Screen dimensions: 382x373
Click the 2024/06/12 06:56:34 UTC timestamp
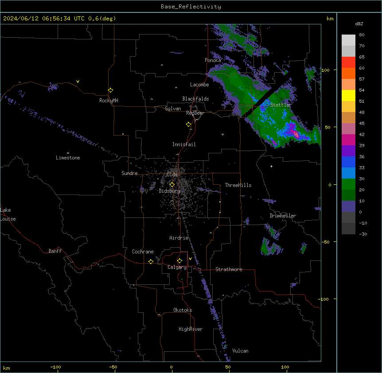[x=44, y=19]
